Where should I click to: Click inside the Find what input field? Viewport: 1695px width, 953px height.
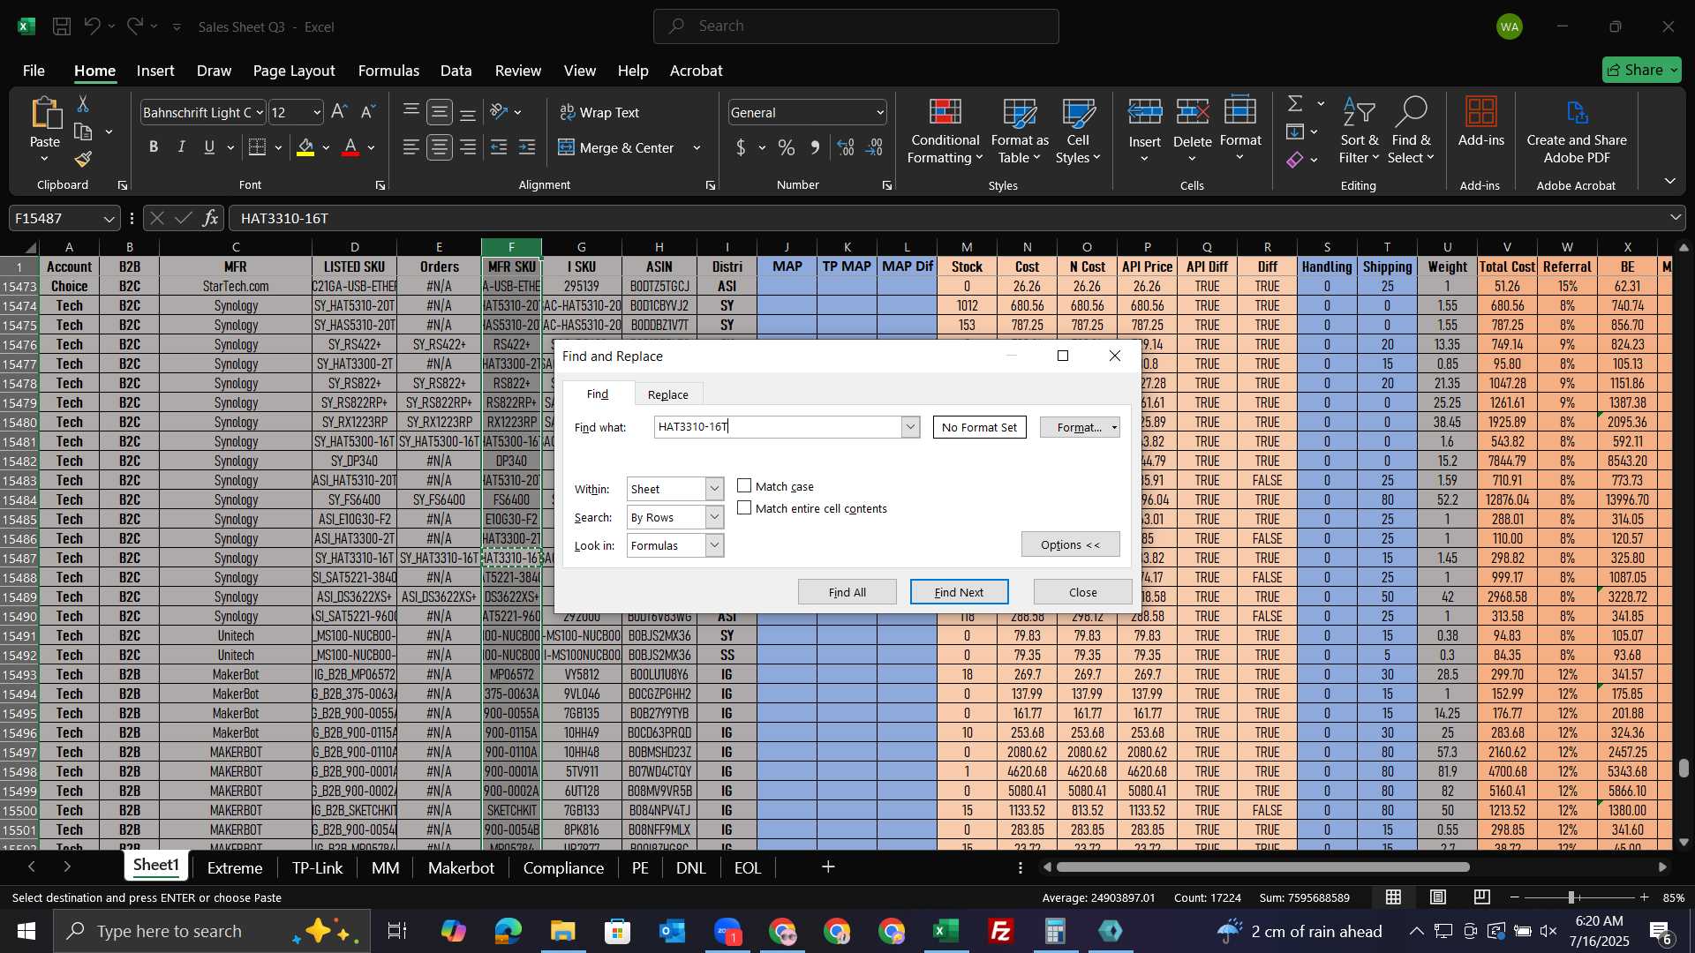(778, 427)
